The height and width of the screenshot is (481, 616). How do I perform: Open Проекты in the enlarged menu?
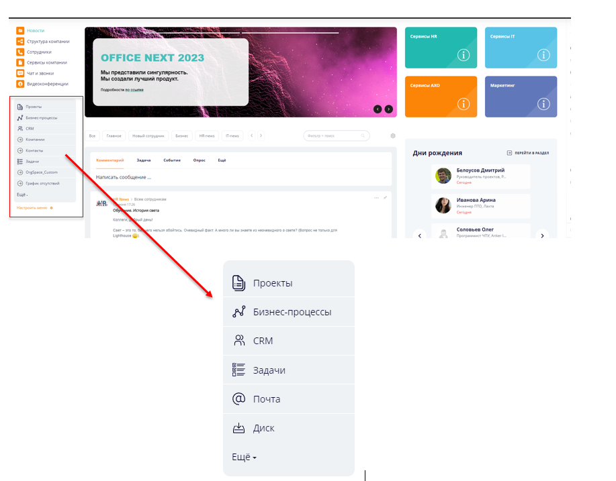click(288, 283)
